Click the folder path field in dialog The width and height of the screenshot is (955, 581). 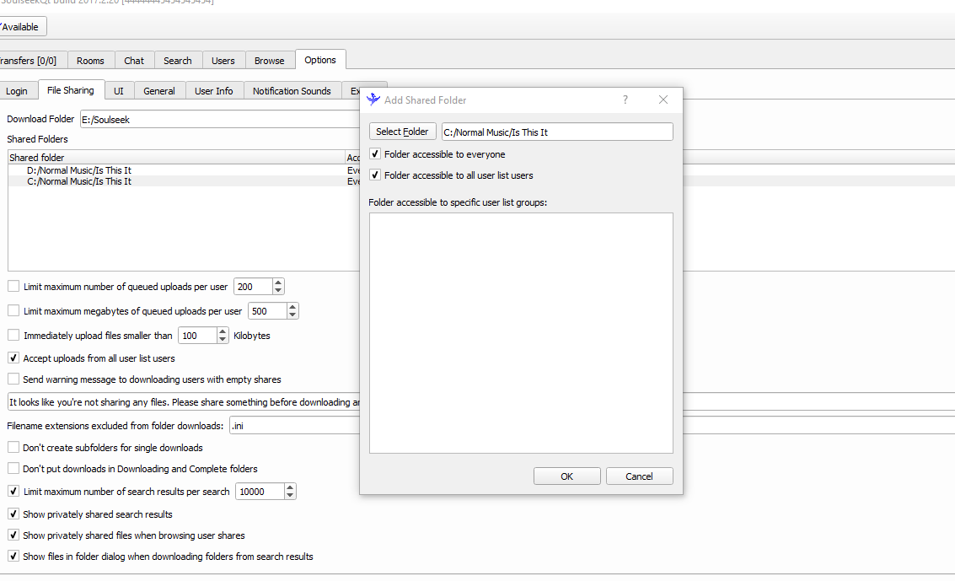pos(557,132)
